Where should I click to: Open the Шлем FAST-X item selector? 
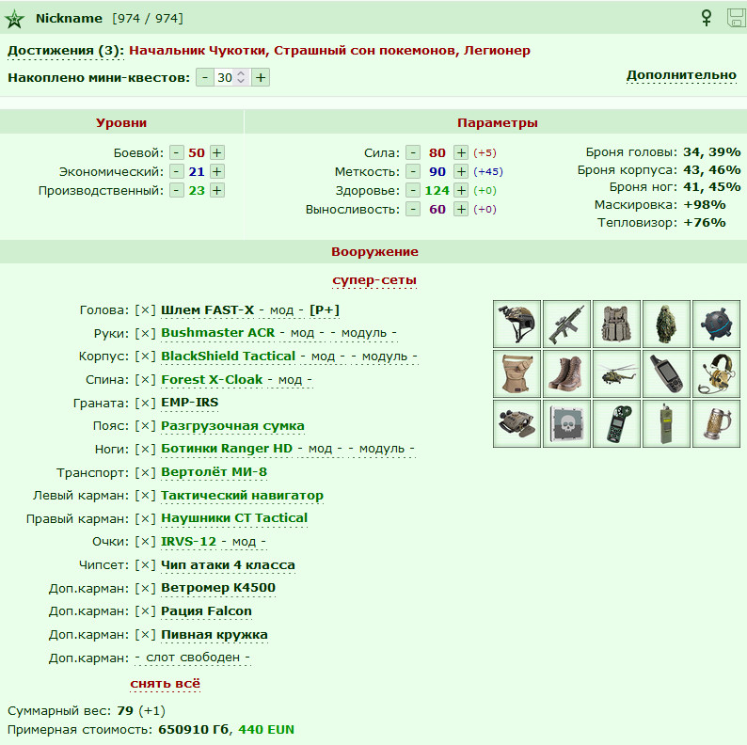207,310
